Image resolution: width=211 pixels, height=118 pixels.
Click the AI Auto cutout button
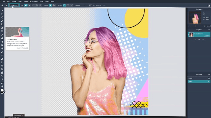point(14,5)
